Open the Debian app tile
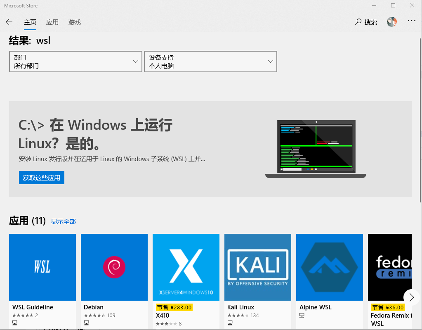This screenshot has height=330, width=422. coord(114,267)
